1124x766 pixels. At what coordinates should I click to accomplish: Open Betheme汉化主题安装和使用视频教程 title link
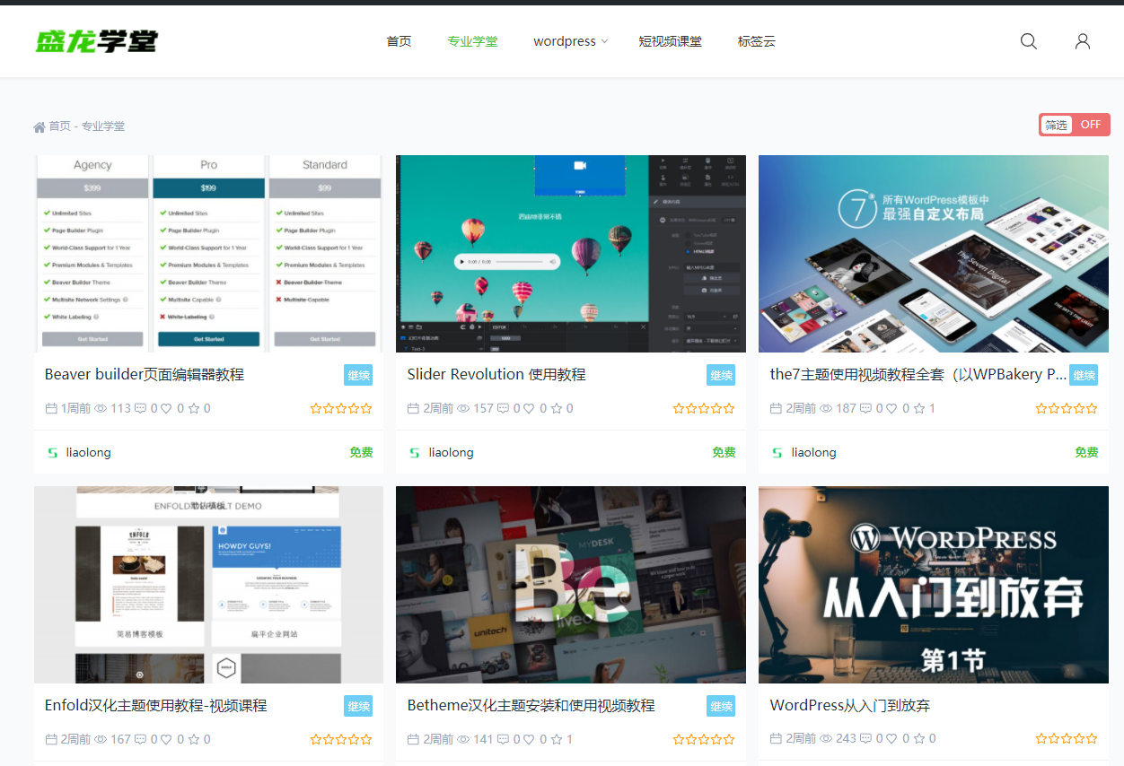coord(531,706)
